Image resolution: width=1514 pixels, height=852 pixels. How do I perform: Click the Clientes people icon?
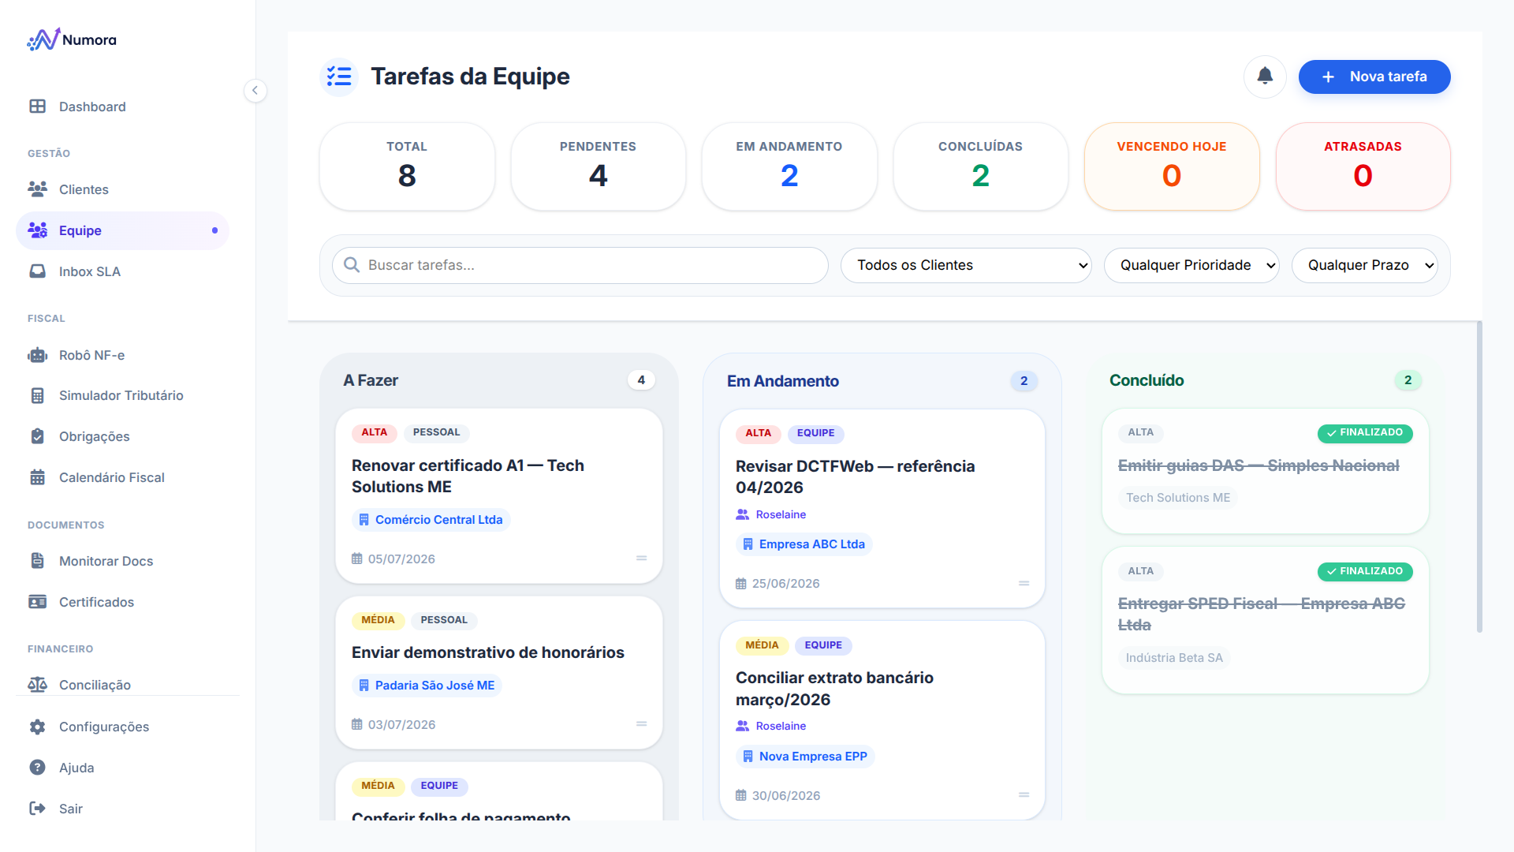tap(37, 189)
